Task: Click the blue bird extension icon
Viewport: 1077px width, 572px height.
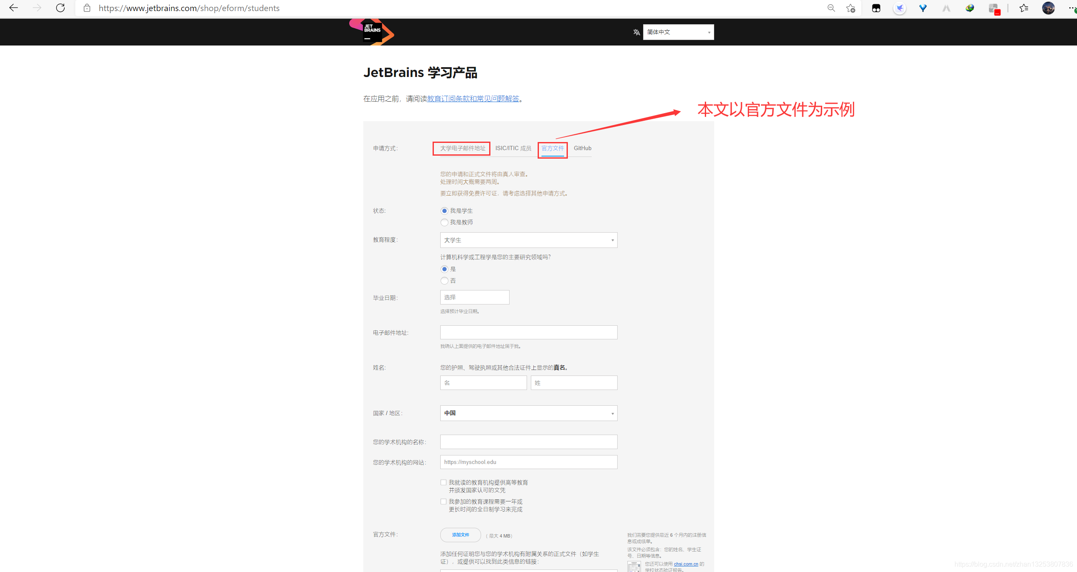Action: tap(900, 8)
